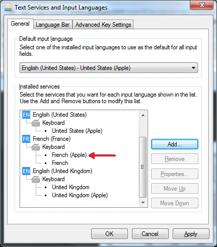Image resolution: width=217 pixels, height=247 pixels.
Task: Select the plain French keyboard layout
Action: [x=60, y=163]
